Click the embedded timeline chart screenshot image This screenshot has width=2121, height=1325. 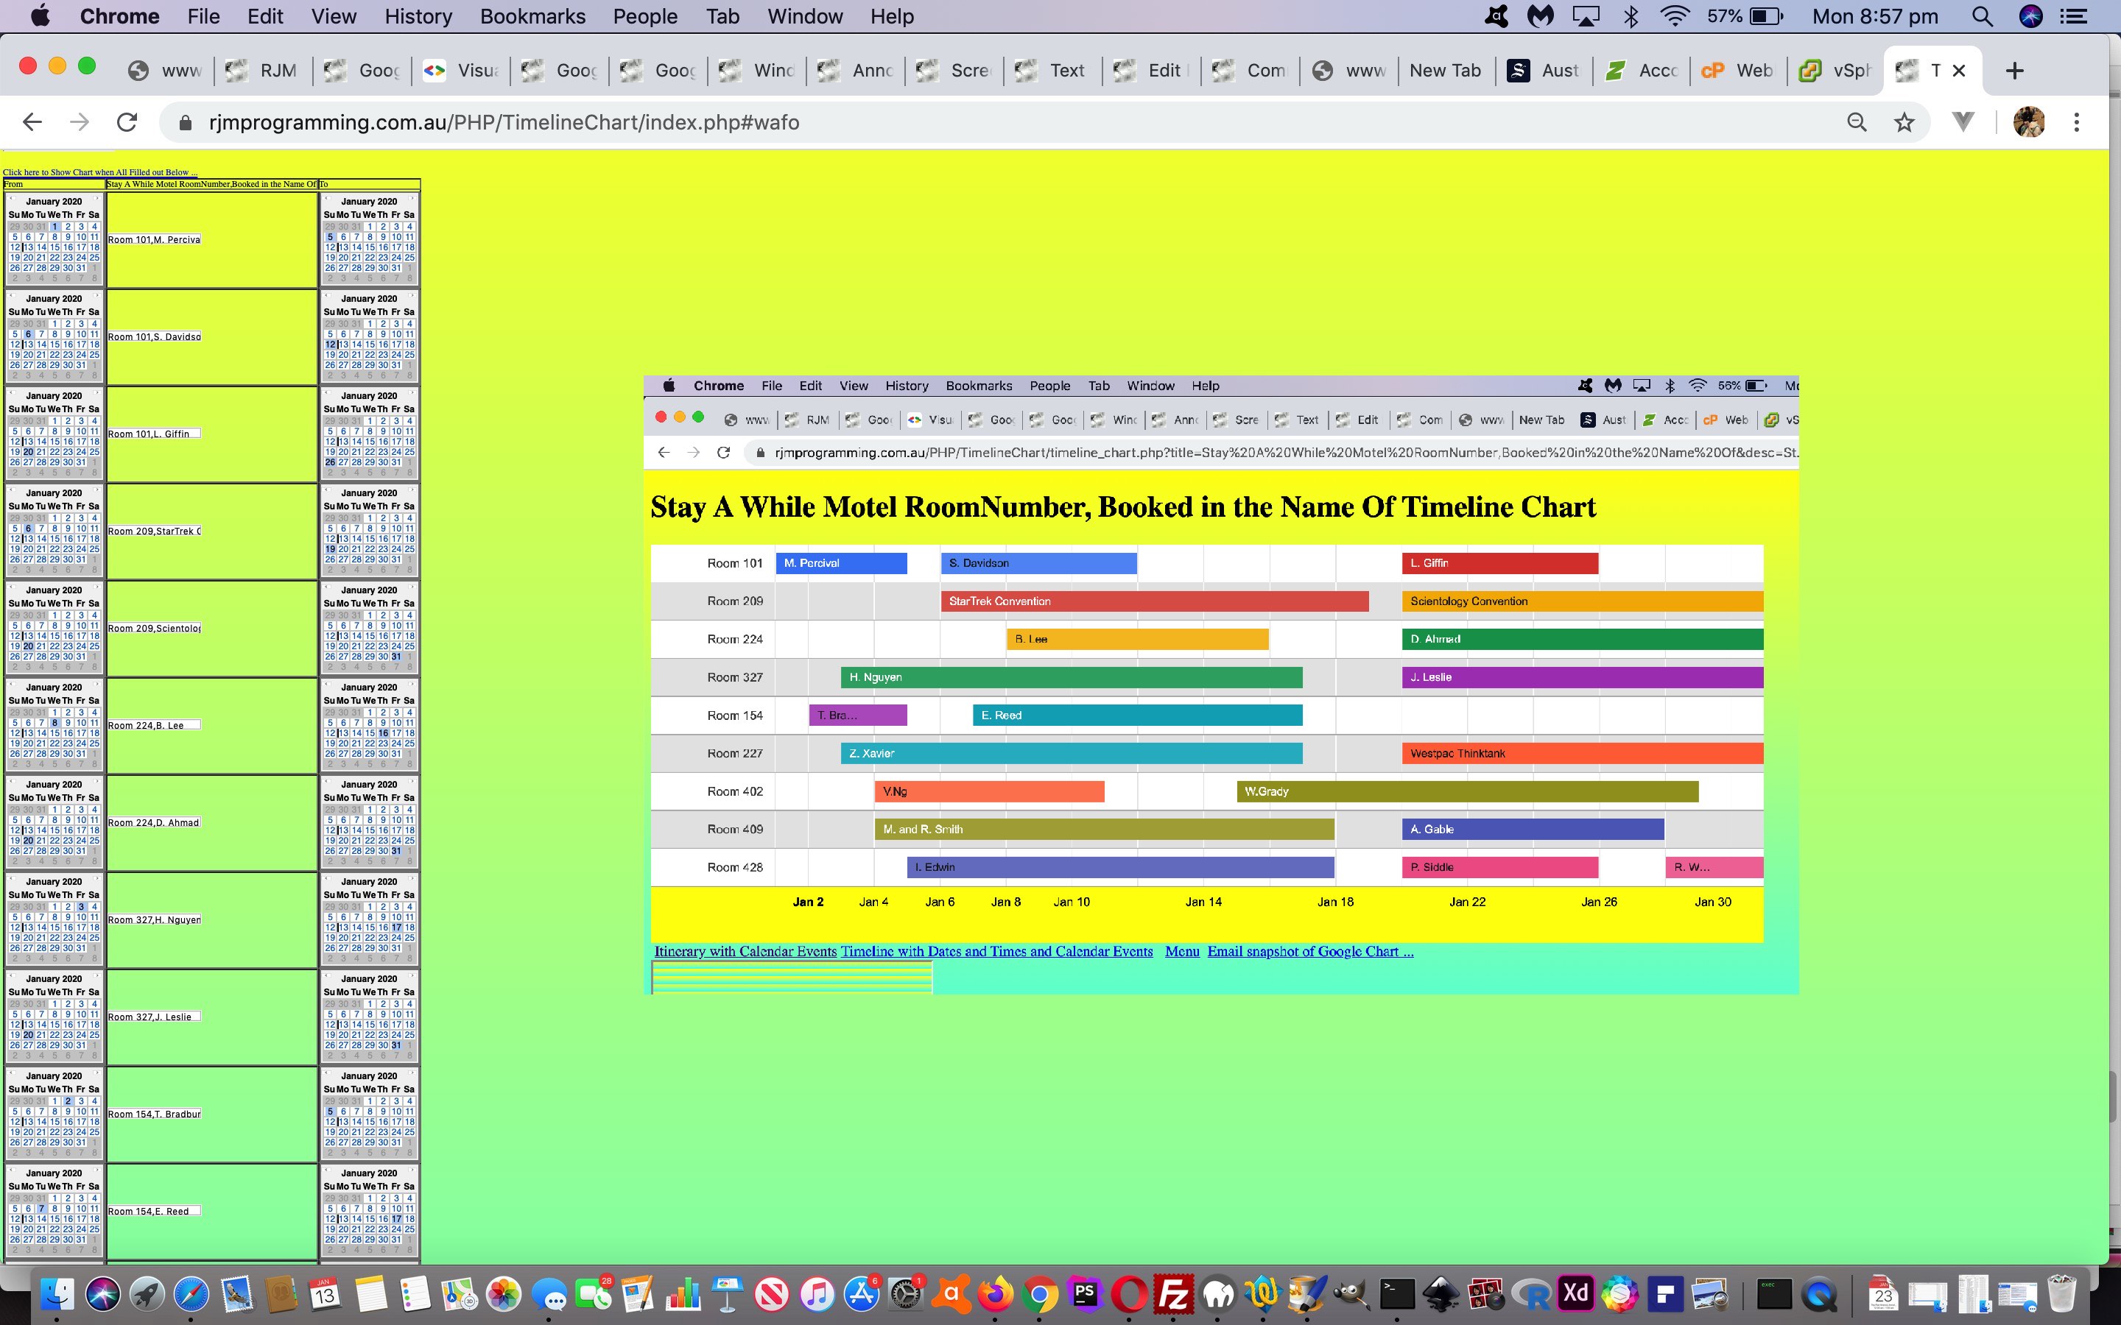click(x=1220, y=685)
